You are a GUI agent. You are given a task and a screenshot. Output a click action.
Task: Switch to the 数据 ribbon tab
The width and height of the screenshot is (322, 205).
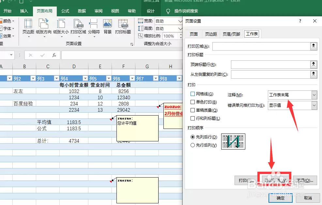point(82,11)
